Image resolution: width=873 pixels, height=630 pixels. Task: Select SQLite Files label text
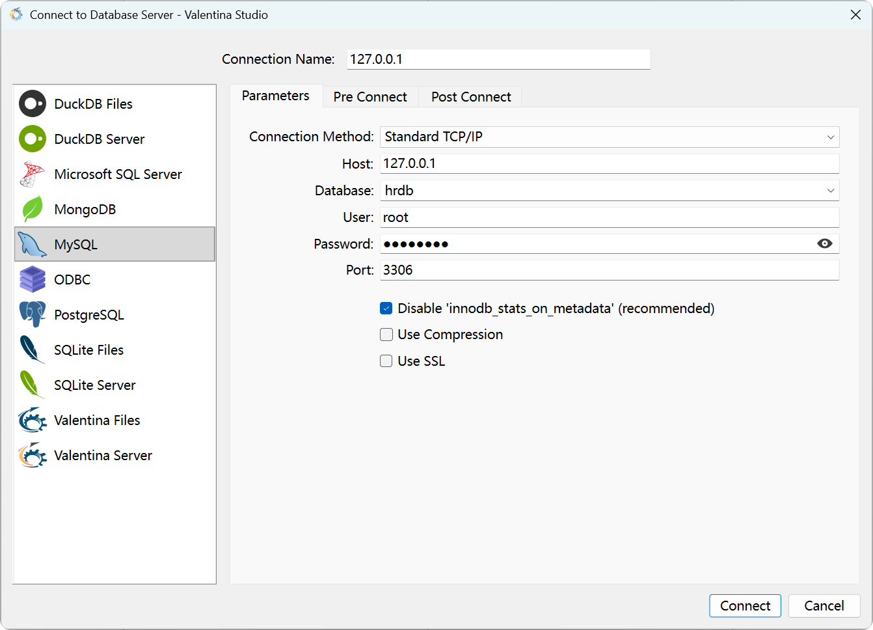(x=88, y=350)
